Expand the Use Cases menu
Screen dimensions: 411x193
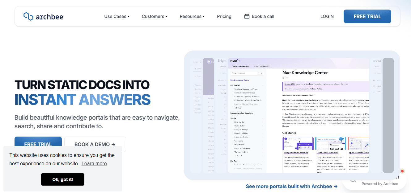tap(117, 16)
